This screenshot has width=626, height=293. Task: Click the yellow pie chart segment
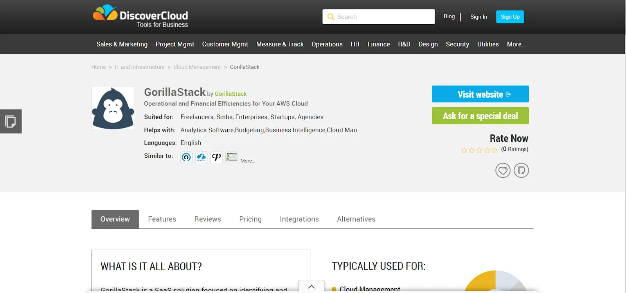[482, 282]
